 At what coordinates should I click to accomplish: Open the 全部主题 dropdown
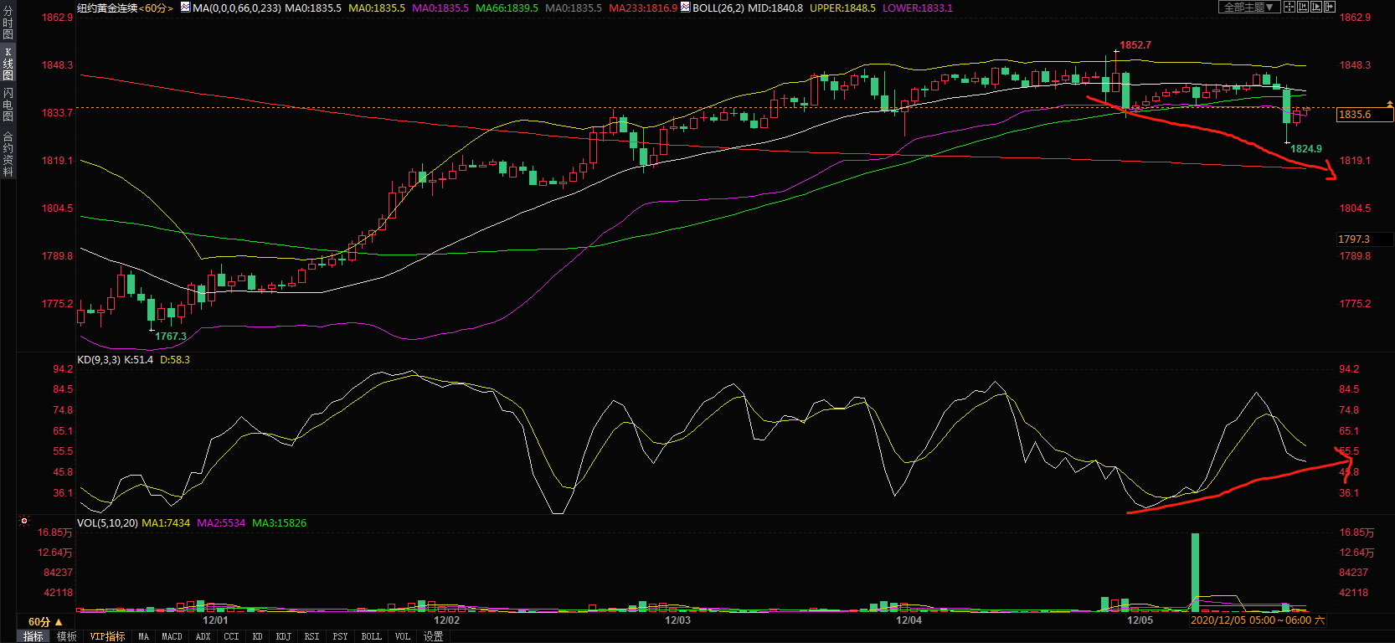coord(1249,7)
